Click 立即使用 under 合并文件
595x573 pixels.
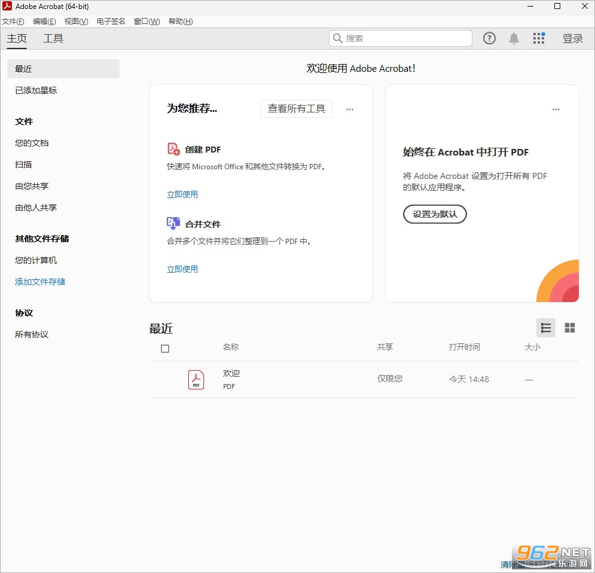182,269
